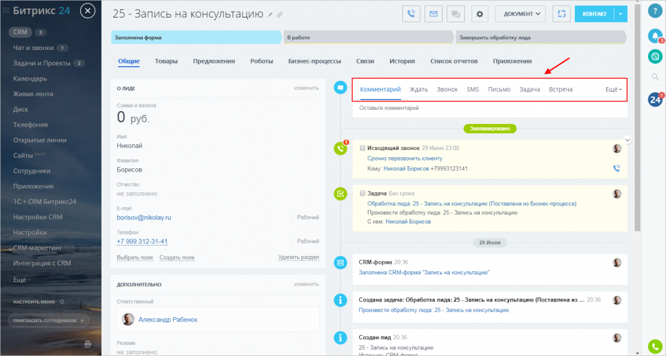Click Удалить раздел link
This screenshot has height=356, width=666.
[x=299, y=257]
